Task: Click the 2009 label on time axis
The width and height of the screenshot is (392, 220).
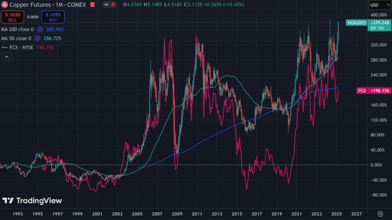Action: click(x=177, y=214)
